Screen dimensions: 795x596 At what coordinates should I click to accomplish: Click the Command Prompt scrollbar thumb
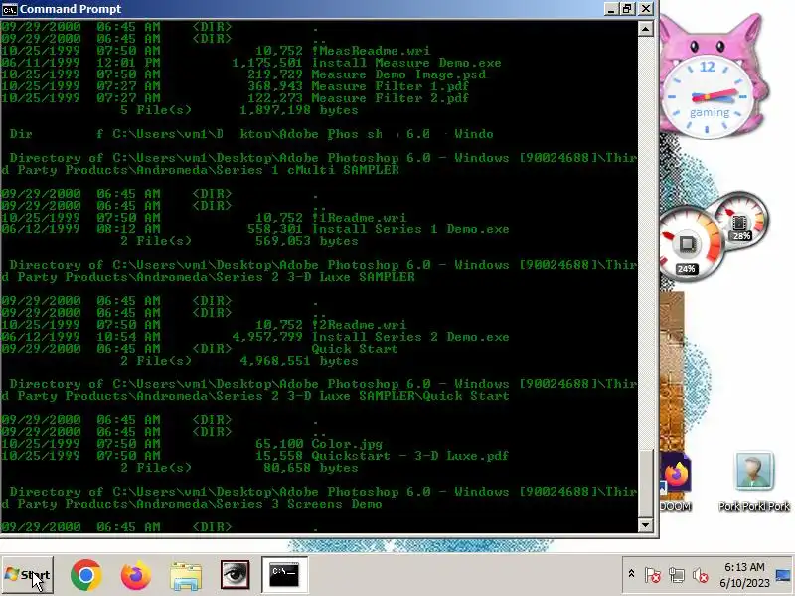coord(645,482)
